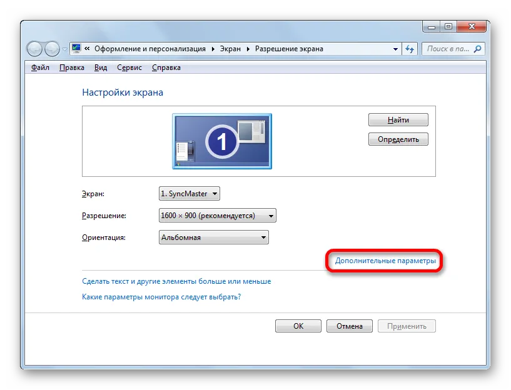Click the OK button
The image size is (511, 390).
point(298,326)
